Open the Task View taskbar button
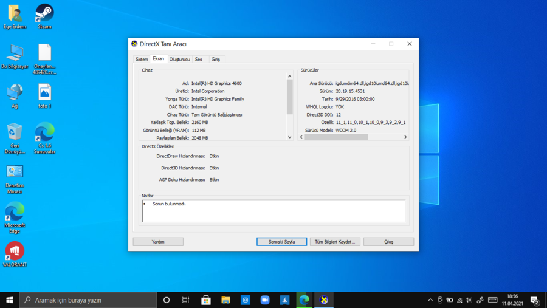The height and width of the screenshot is (308, 547). 186,300
